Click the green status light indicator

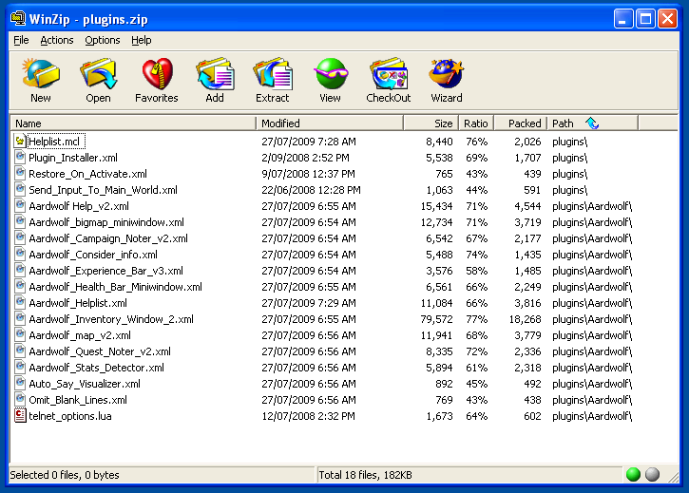(x=633, y=474)
